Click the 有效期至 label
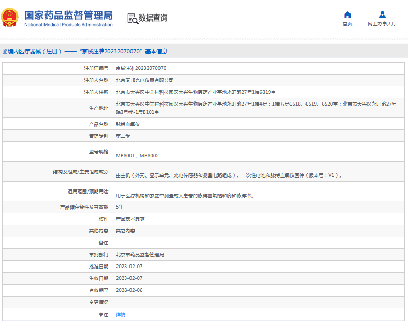Screen dimensions: 408x325 [98, 290]
